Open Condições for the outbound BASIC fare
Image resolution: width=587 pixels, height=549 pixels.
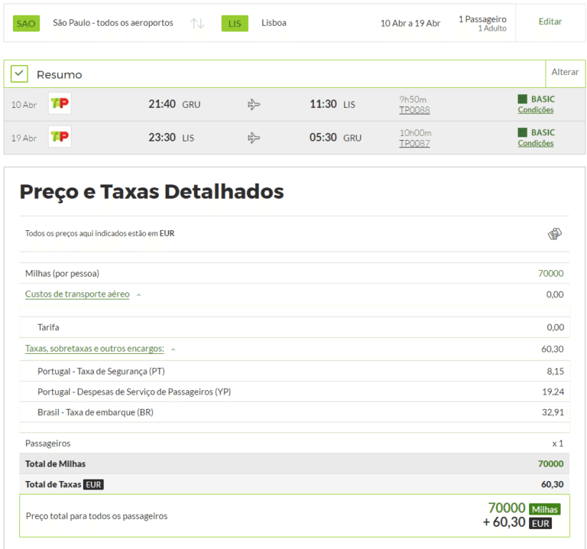pyautogui.click(x=535, y=110)
